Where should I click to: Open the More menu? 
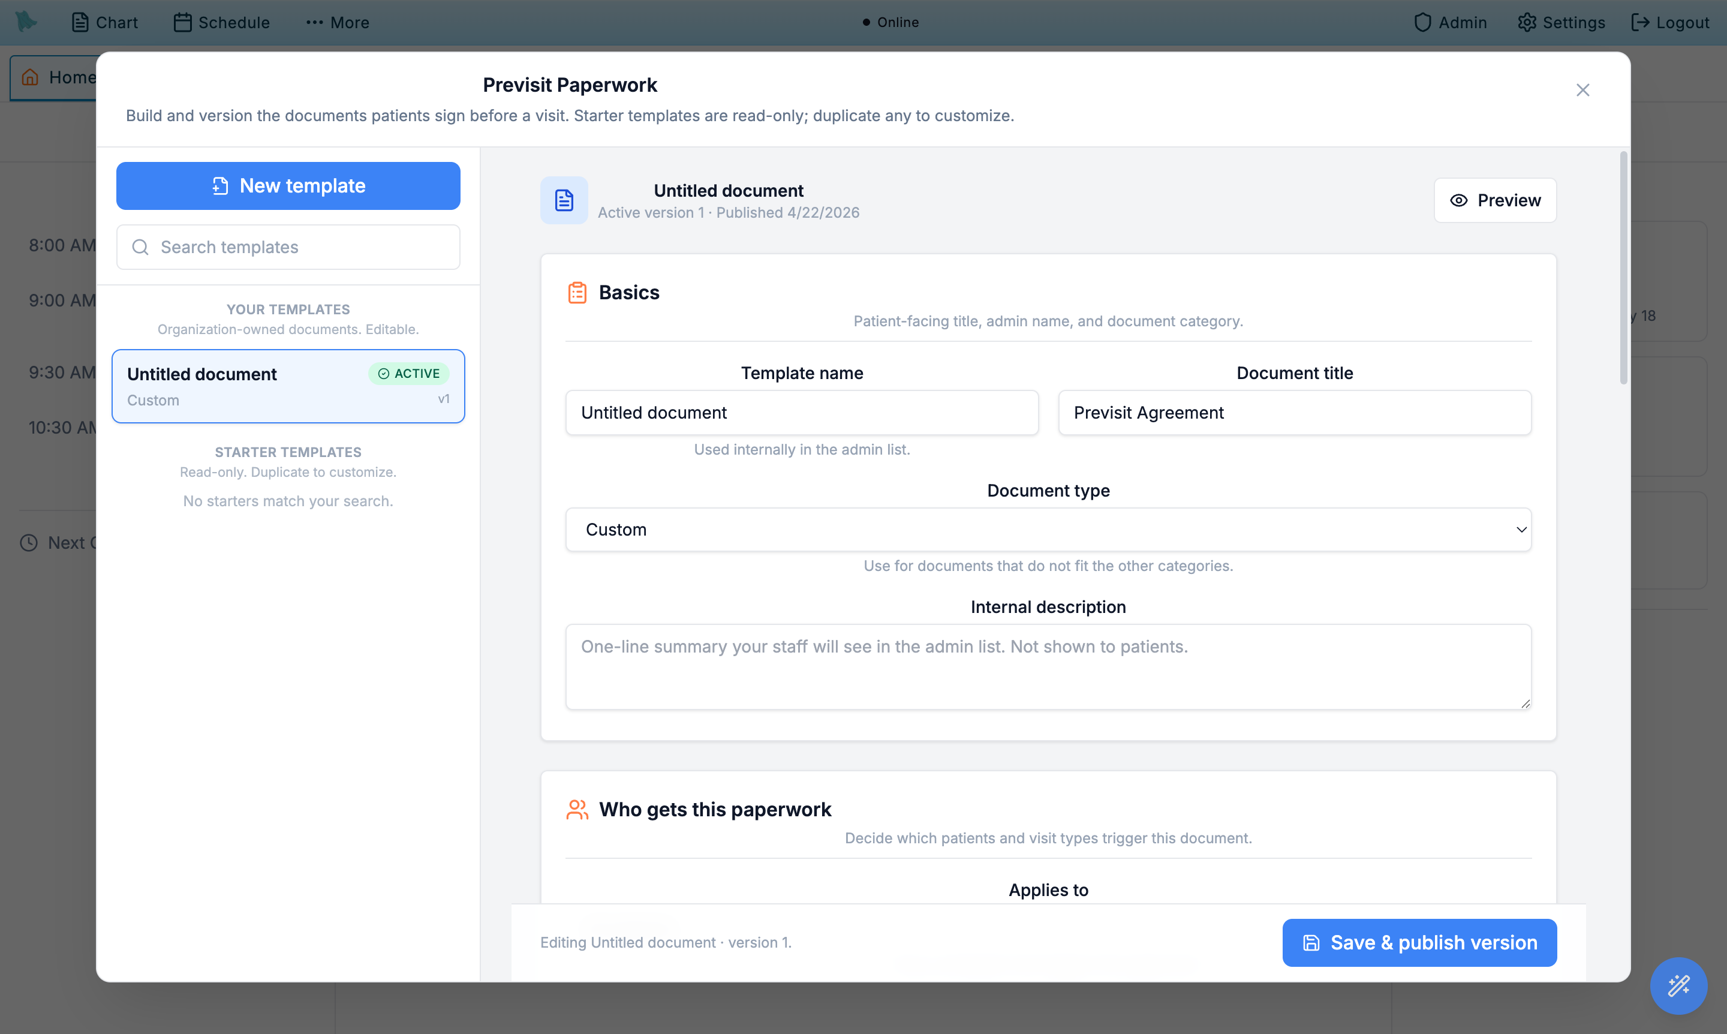338,22
